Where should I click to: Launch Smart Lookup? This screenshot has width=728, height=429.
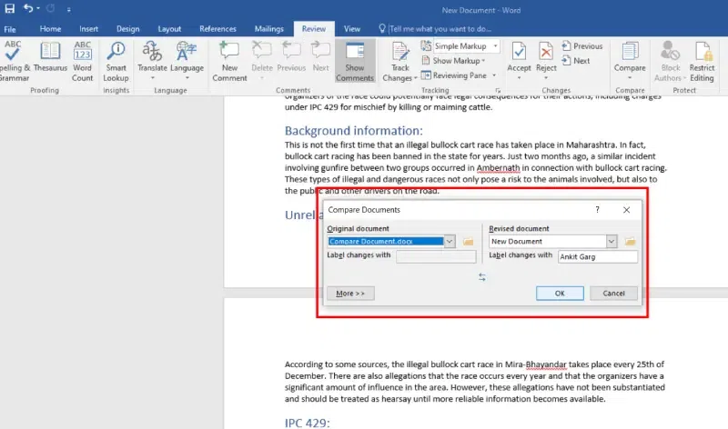(x=116, y=61)
